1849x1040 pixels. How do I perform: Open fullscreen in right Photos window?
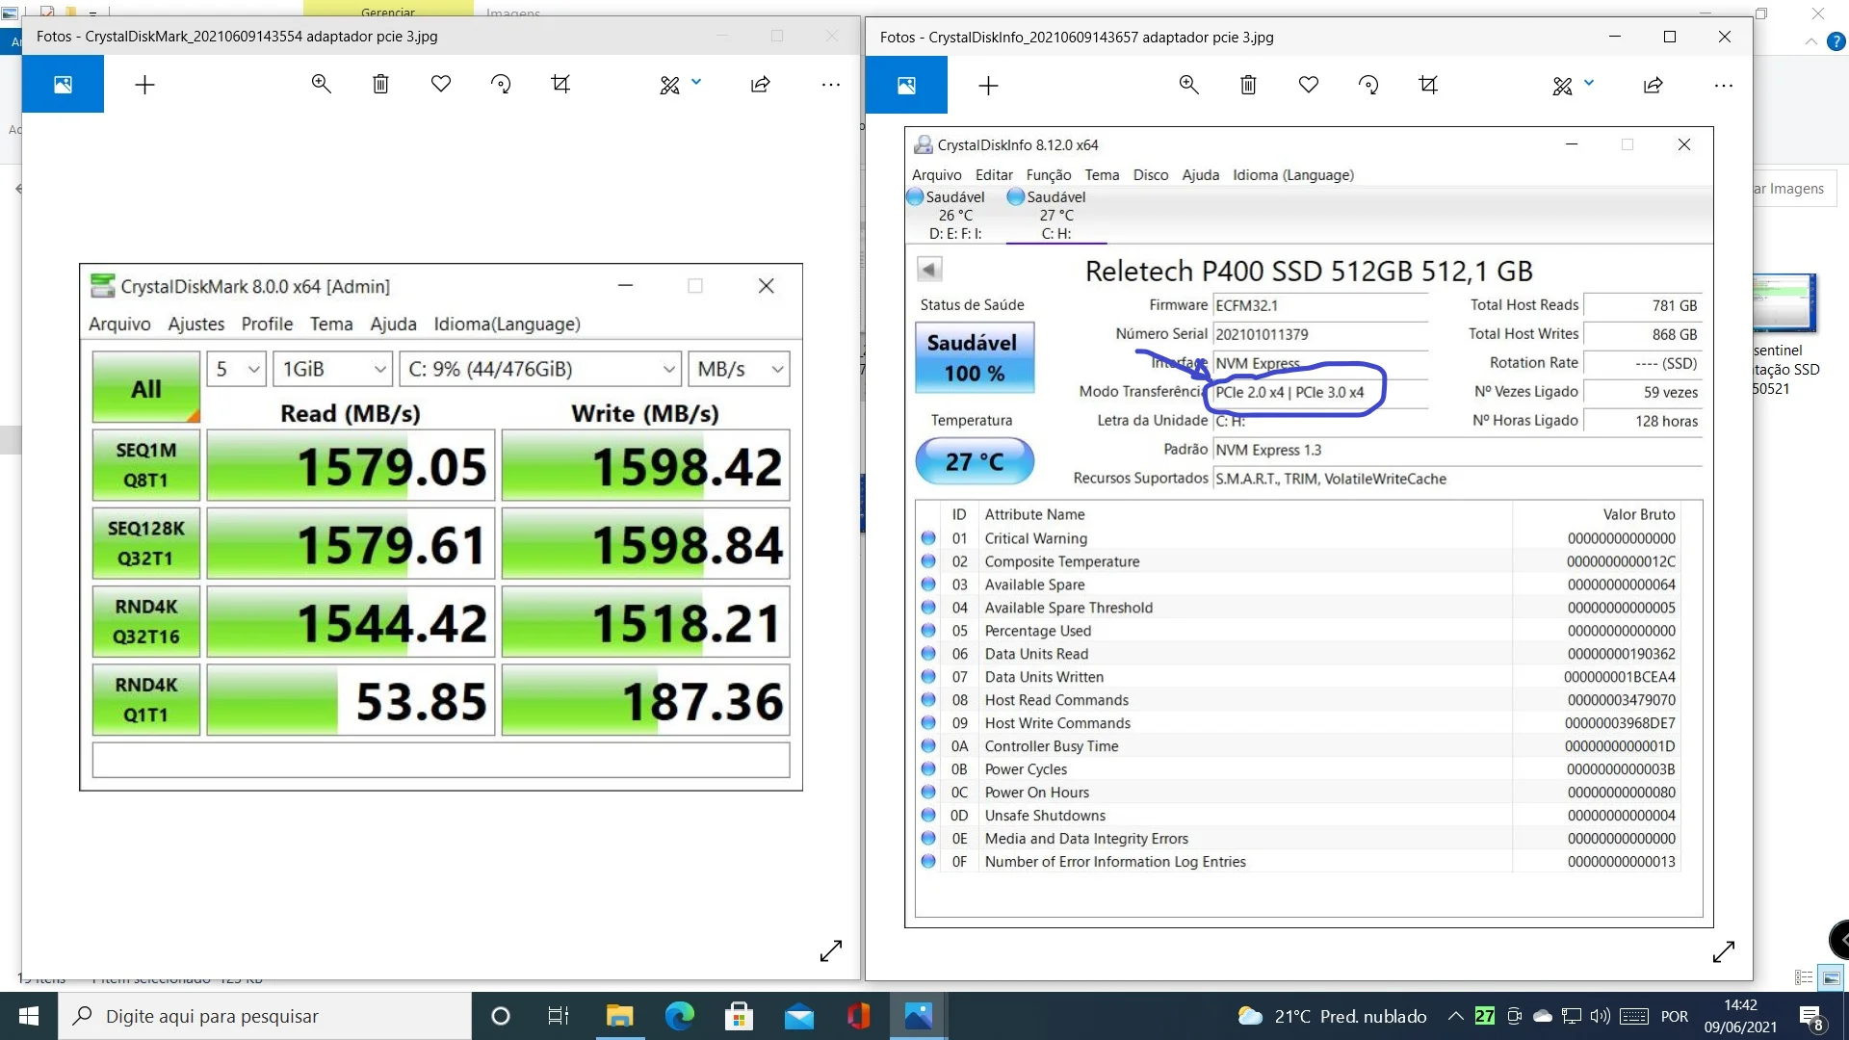tap(1723, 951)
